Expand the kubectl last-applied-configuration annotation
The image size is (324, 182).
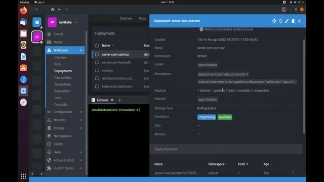247,82
